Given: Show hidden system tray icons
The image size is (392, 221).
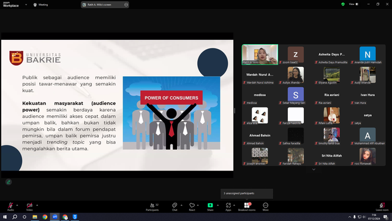Looking at the screenshot, I should point(350,217).
